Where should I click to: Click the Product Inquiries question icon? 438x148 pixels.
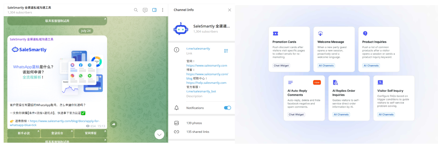tap(365, 33)
